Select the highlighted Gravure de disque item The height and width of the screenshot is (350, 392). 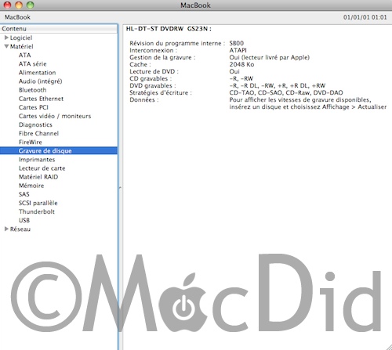[59, 150]
